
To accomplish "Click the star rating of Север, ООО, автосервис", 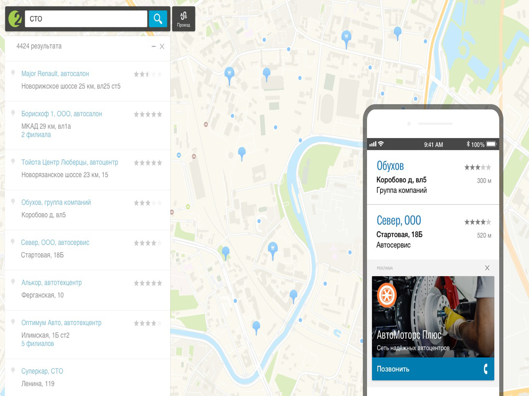I will 148,243.
